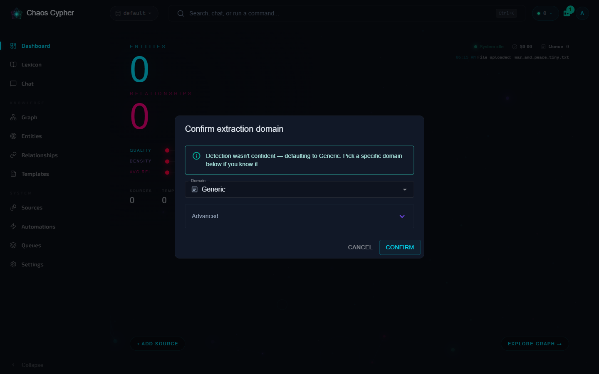Click the EXPLORE GRAPH button

pos(535,344)
